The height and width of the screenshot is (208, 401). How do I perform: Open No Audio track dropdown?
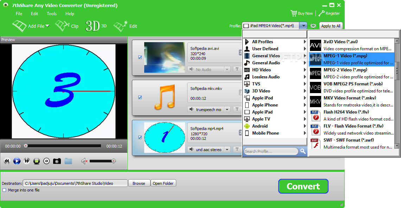click(x=227, y=70)
